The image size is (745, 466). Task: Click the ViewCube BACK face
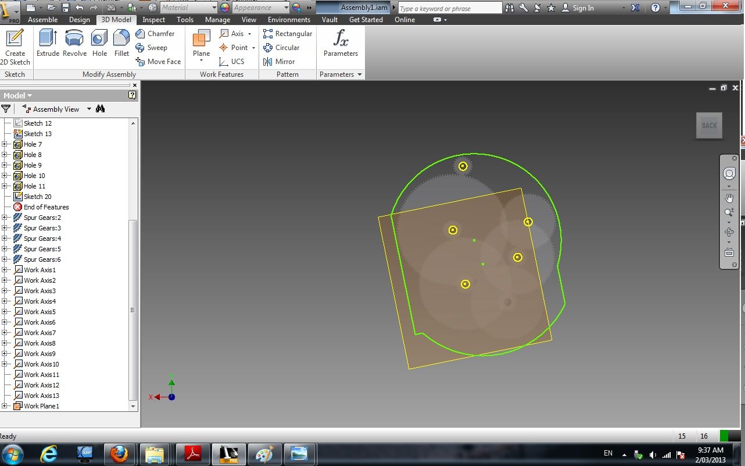(709, 125)
